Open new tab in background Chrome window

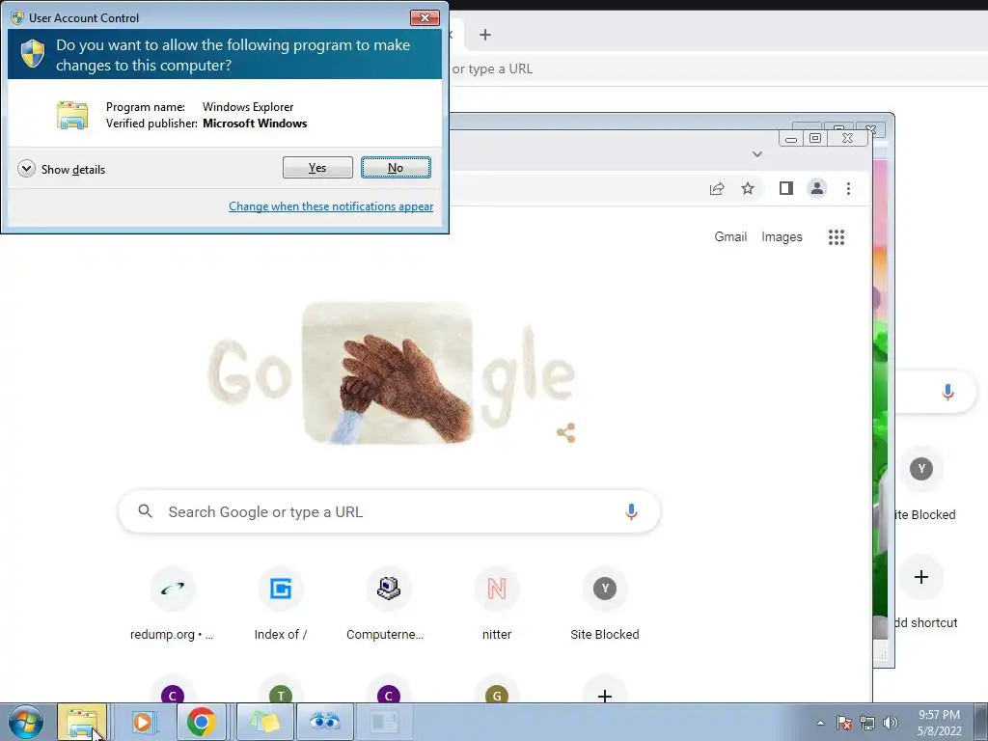[x=484, y=35]
